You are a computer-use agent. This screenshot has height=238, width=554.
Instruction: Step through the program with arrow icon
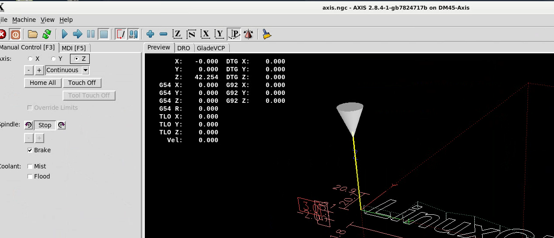tap(77, 34)
